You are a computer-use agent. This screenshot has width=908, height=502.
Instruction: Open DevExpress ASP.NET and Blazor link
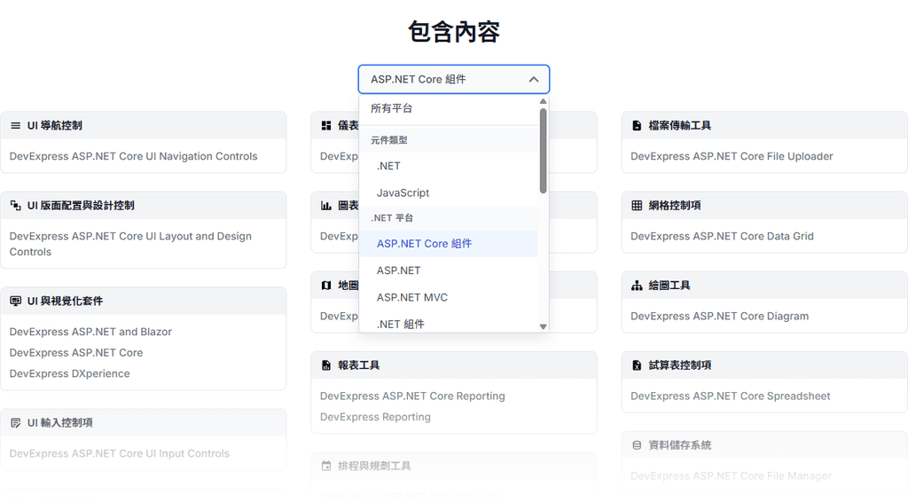click(90, 332)
